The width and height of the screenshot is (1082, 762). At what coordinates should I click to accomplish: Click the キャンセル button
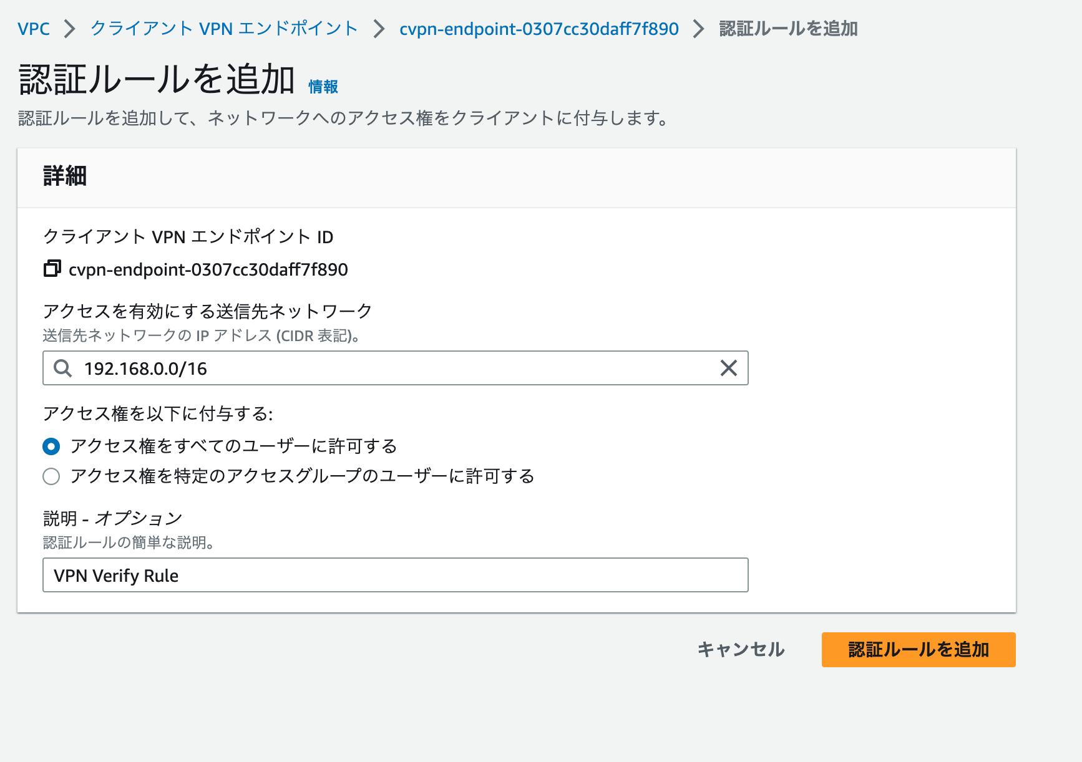(741, 649)
